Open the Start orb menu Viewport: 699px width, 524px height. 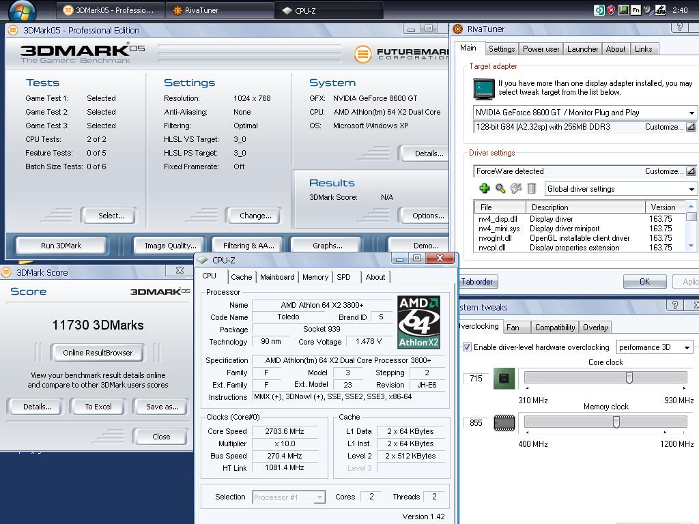click(21, 10)
